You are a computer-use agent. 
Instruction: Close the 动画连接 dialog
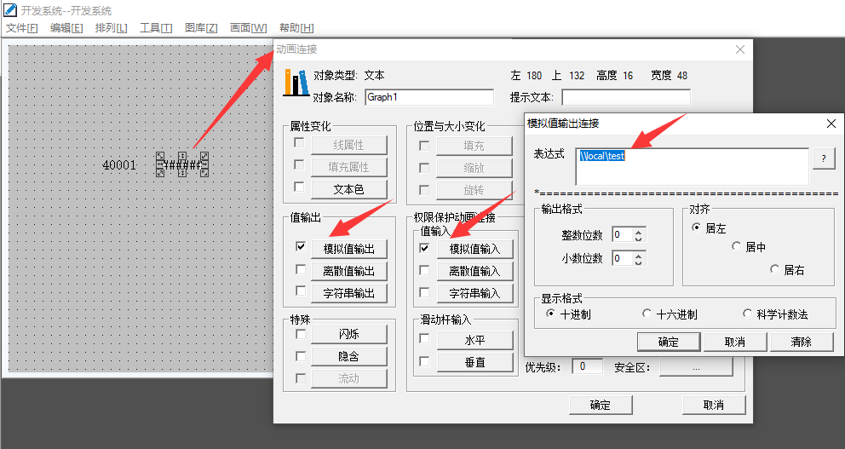tap(739, 49)
